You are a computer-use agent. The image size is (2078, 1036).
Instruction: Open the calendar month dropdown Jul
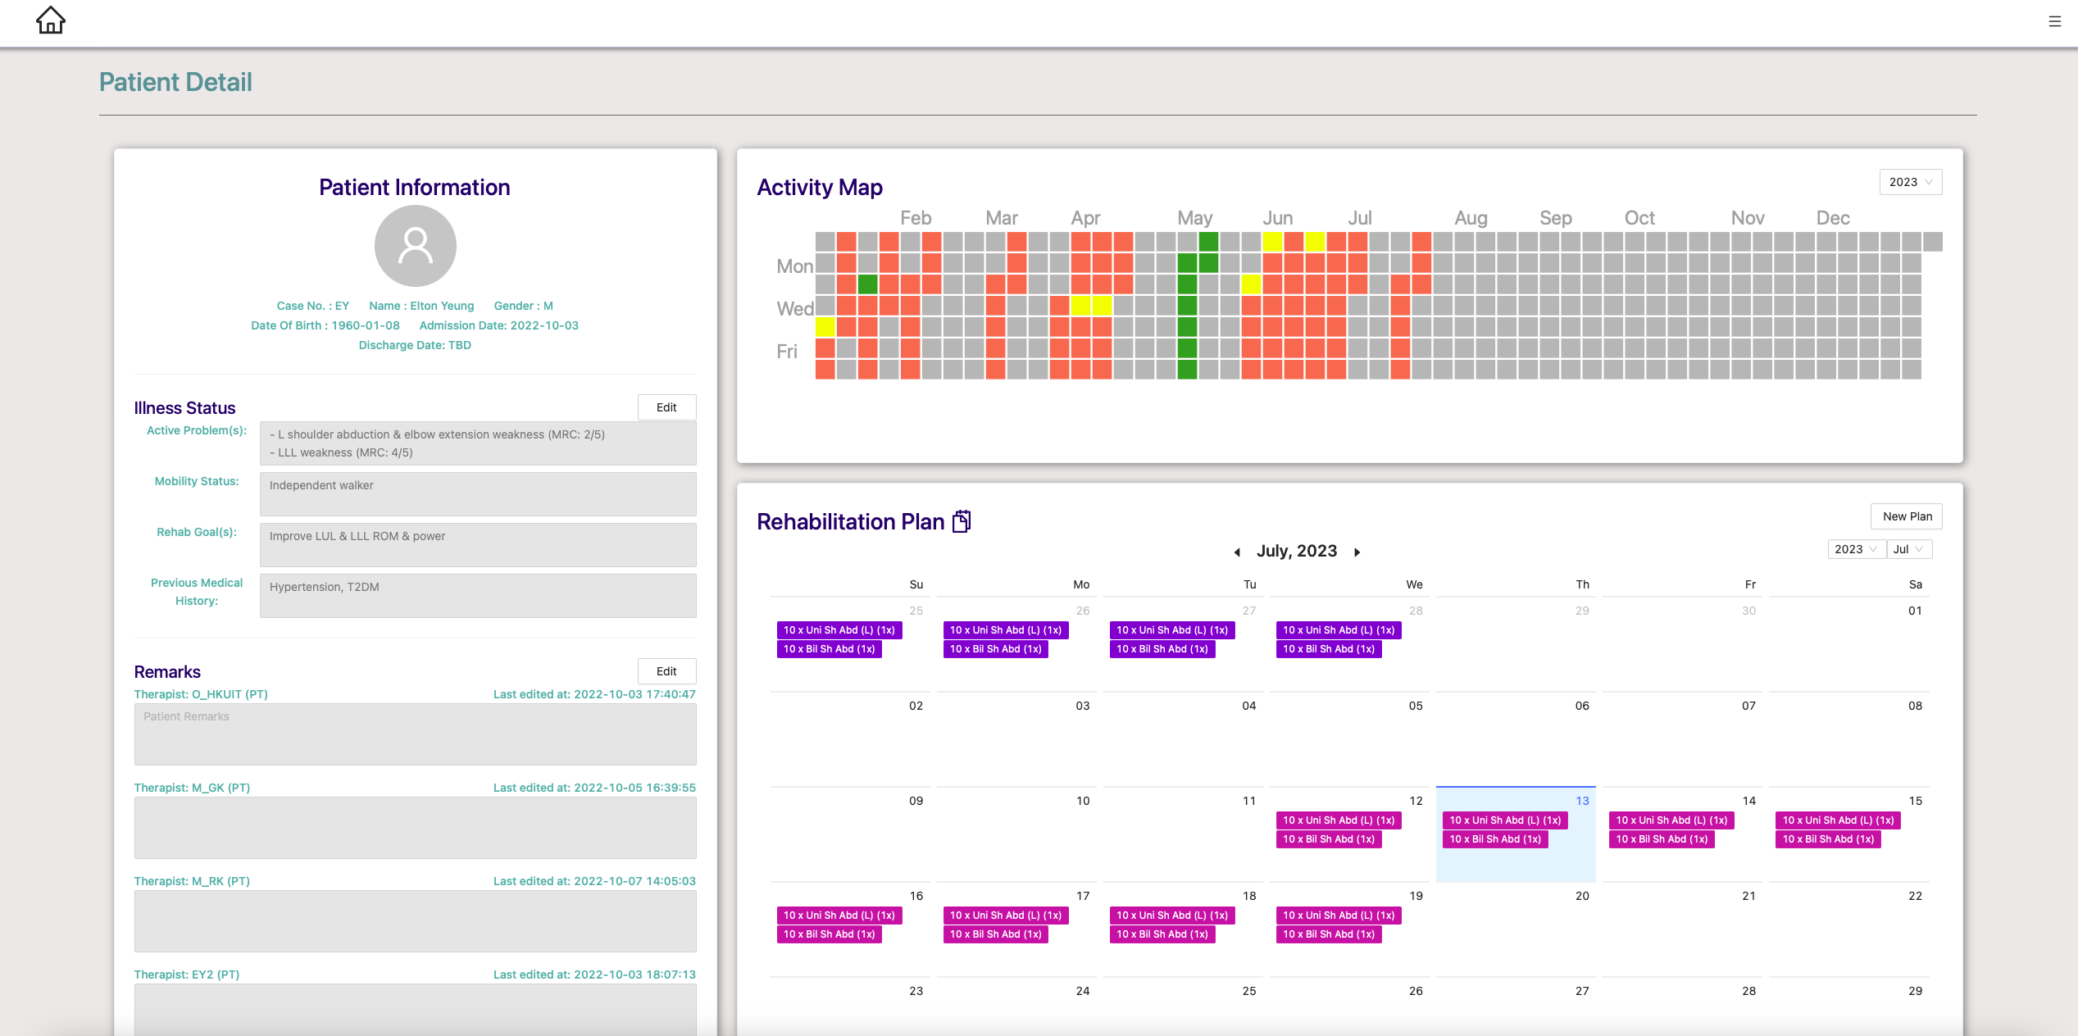(x=1909, y=549)
